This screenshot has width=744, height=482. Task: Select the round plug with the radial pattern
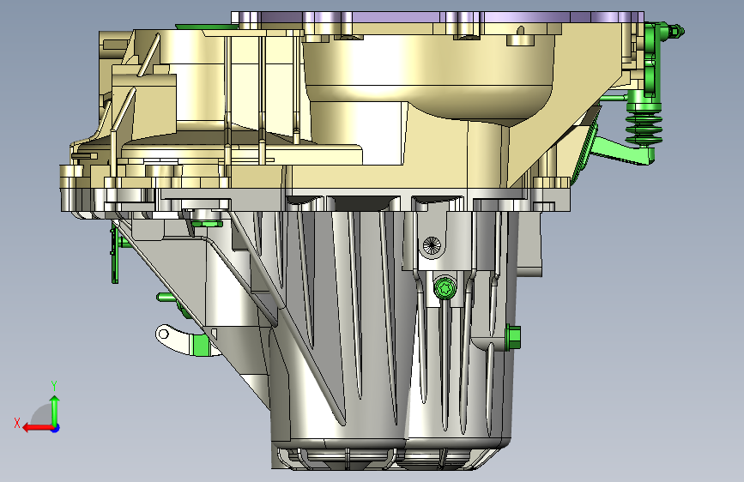[x=432, y=246]
